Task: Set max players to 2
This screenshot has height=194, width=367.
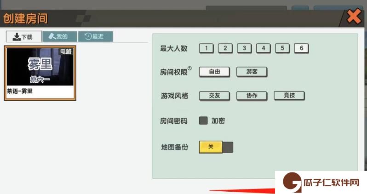Action: coord(225,48)
